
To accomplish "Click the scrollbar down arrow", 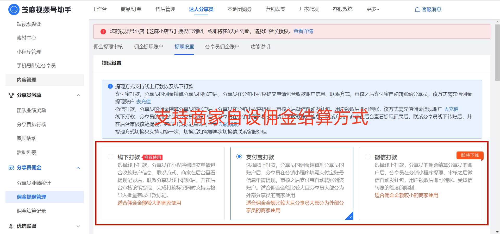I will [497, 232].
